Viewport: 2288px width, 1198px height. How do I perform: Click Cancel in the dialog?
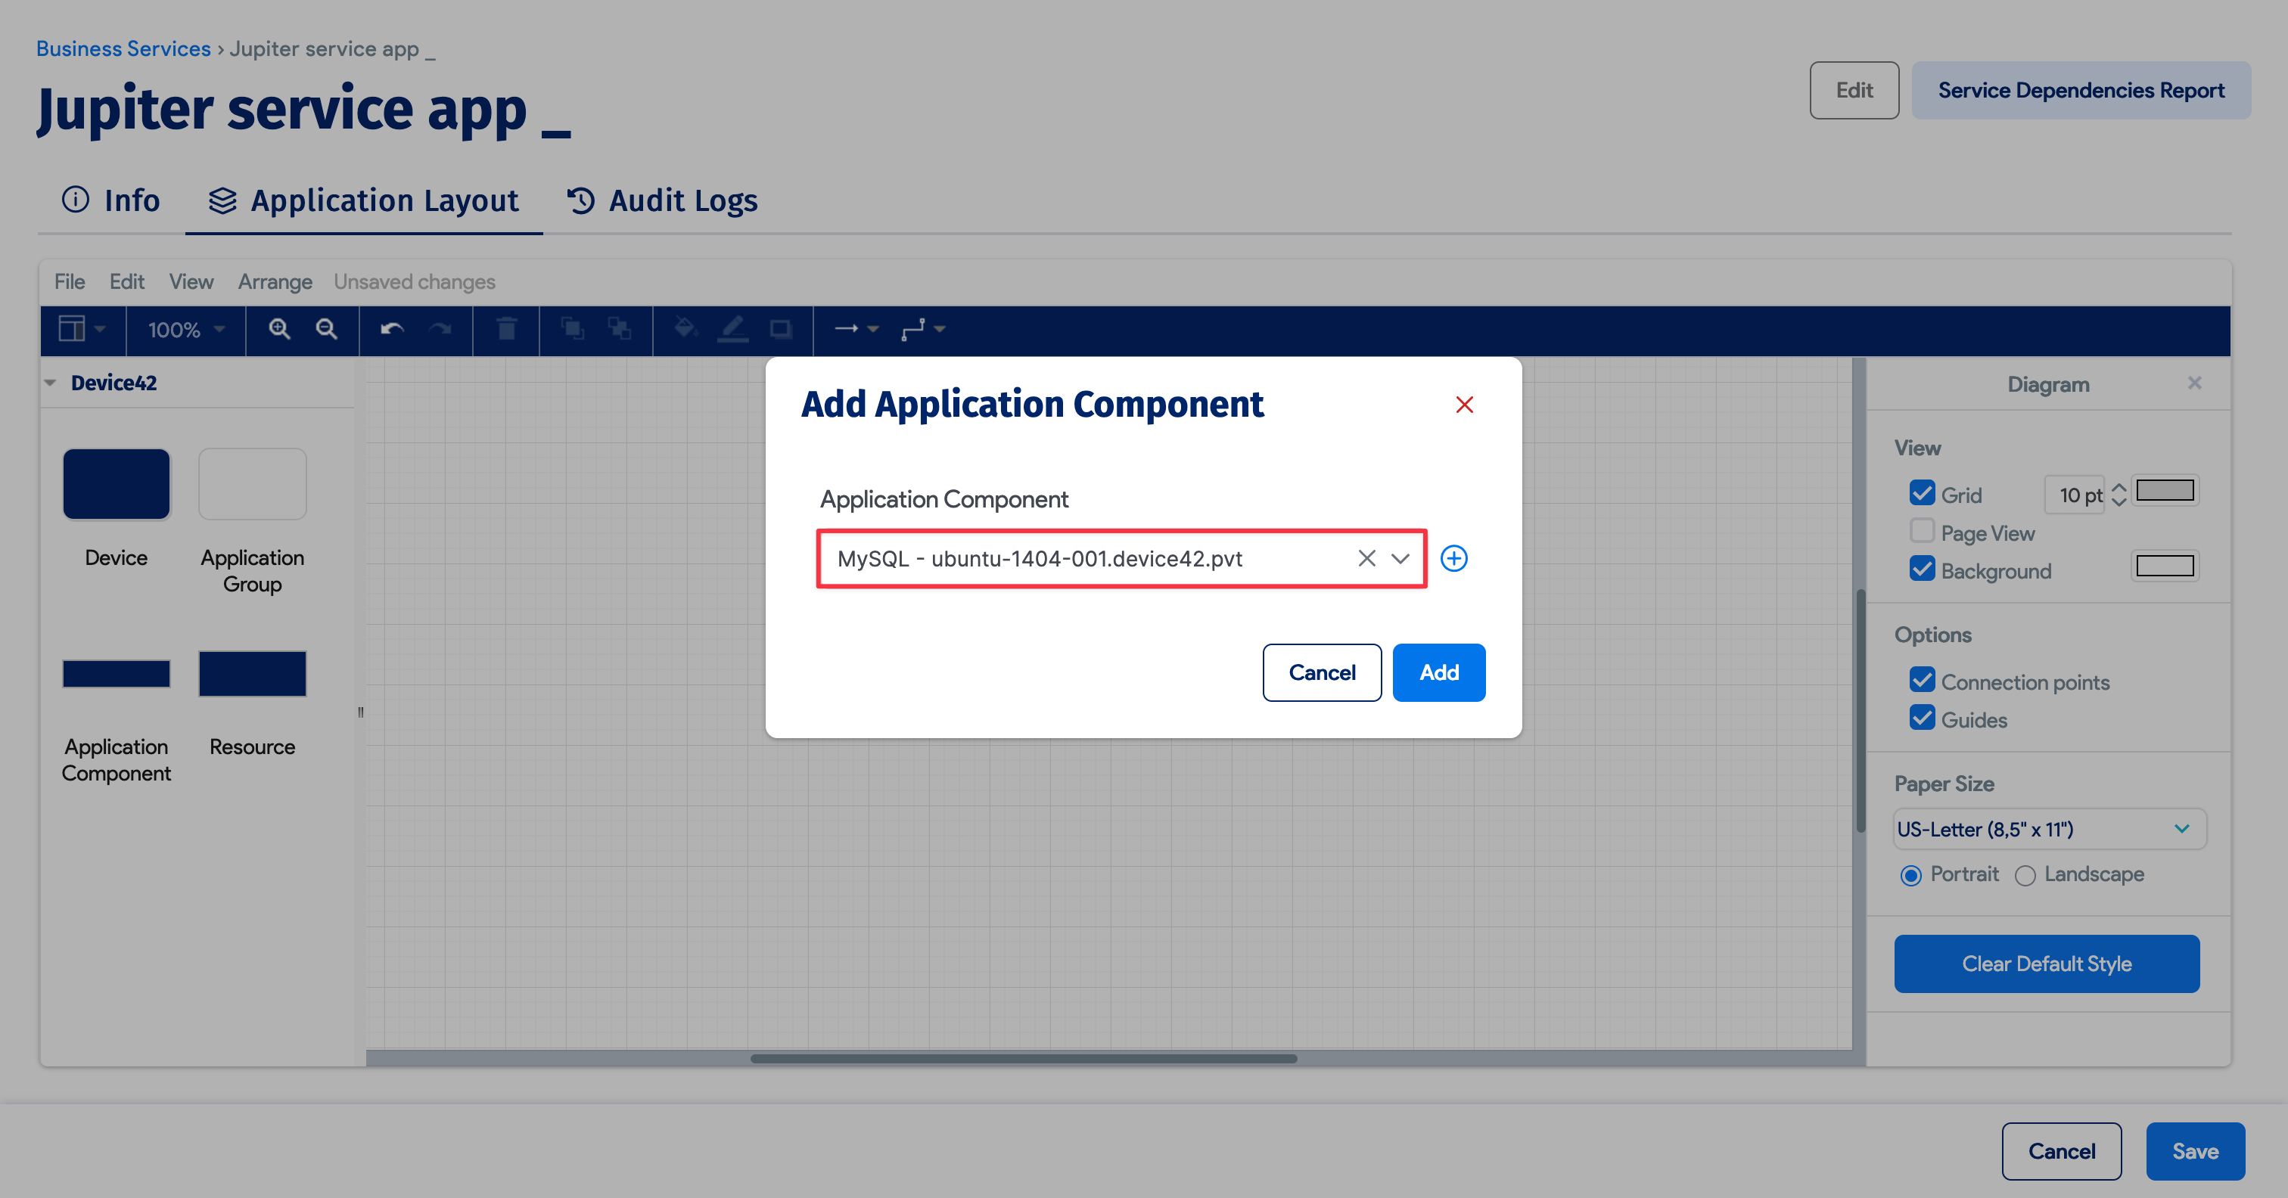1322,672
